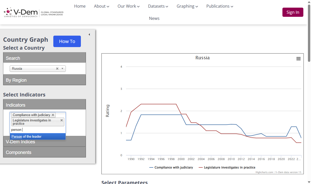Image resolution: width=311 pixels, height=184 pixels.
Task: Click the V-Dem logo
Action: (x=33, y=12)
